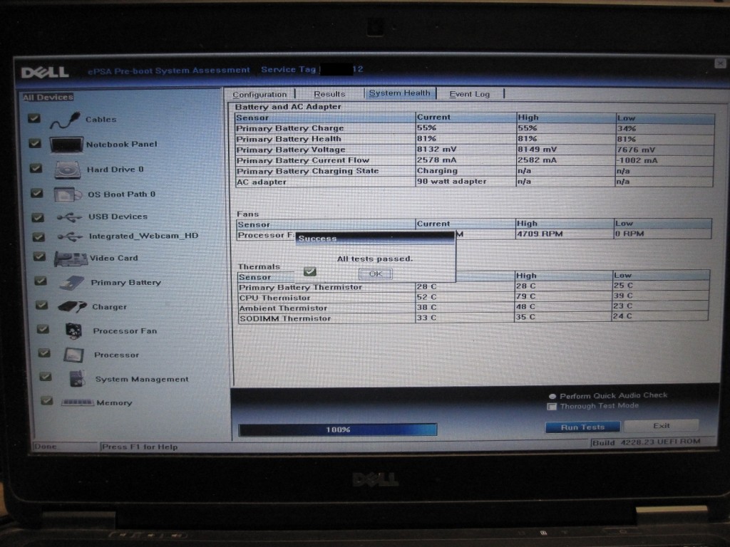
Task: Uncheck the OS Boot Path 0 checkbox
Action: coord(36,193)
